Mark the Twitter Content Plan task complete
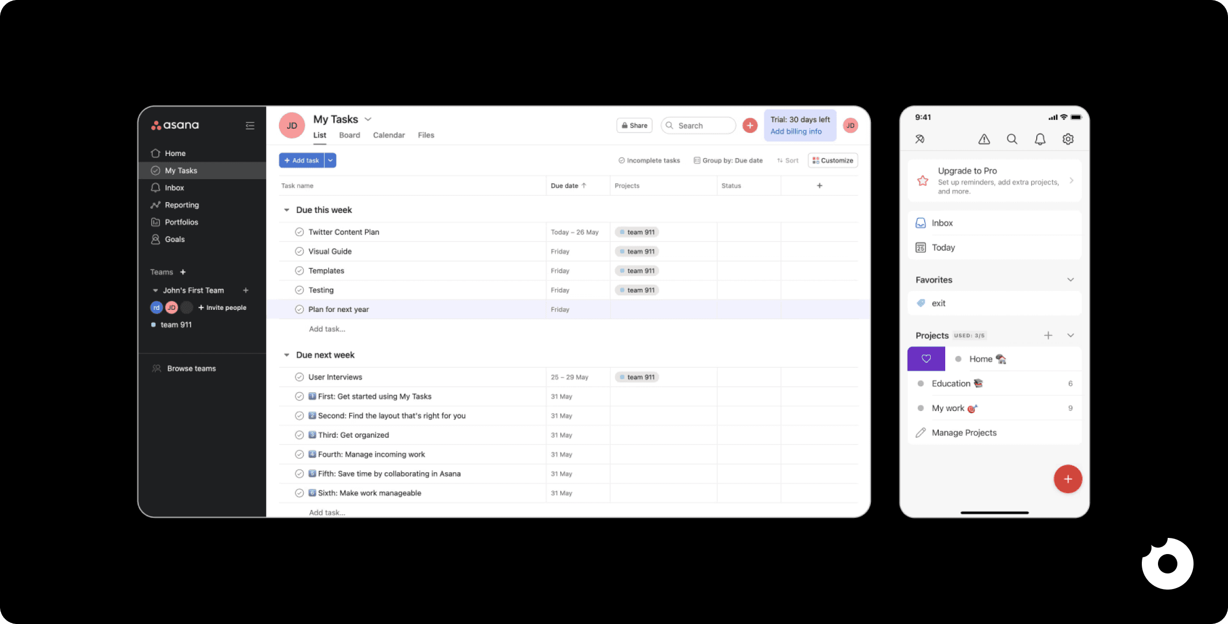Viewport: 1228px width, 624px height. 299,232
